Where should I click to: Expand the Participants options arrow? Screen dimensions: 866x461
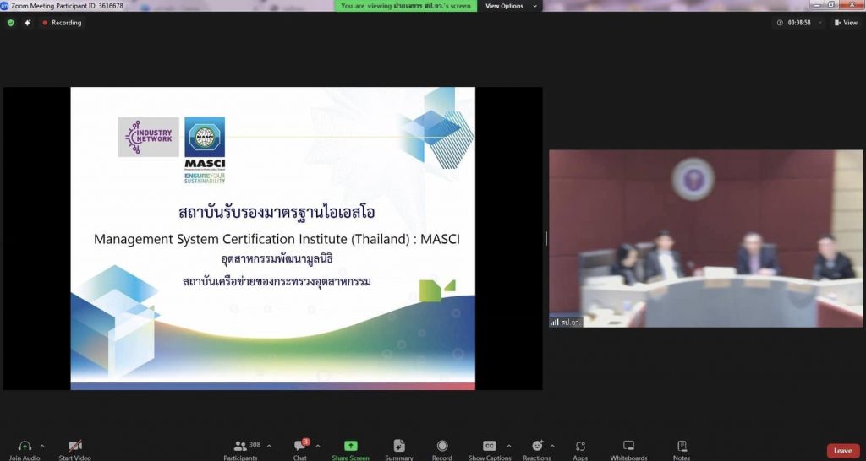(269, 446)
